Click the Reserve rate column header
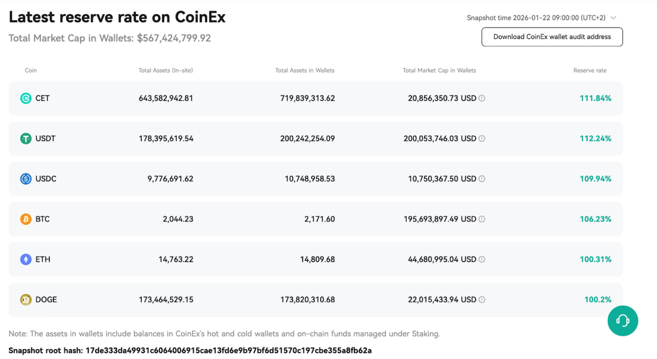 [590, 70]
